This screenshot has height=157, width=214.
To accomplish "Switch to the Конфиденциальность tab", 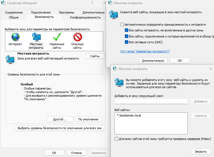I will (85, 17).
